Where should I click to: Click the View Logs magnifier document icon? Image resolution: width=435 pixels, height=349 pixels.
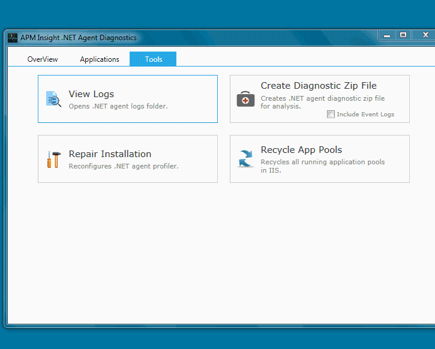point(53,99)
